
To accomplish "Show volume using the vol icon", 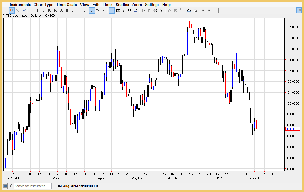I will click(135, 10).
